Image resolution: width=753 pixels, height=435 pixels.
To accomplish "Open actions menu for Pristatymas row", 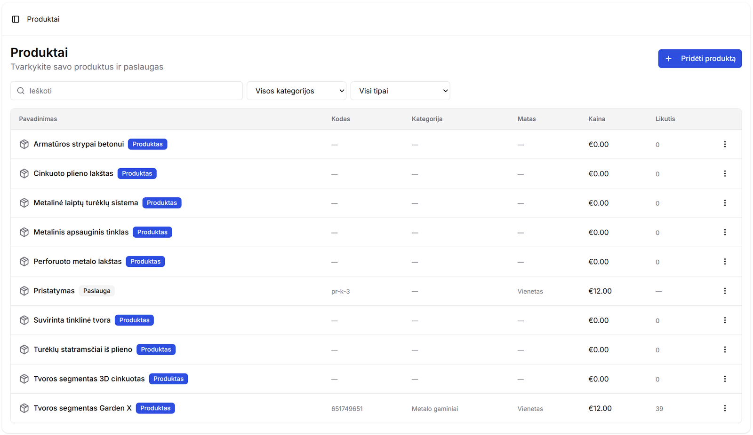I will (x=724, y=291).
